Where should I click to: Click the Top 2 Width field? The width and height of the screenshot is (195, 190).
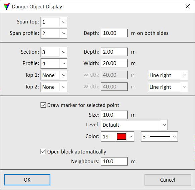tap(114, 87)
